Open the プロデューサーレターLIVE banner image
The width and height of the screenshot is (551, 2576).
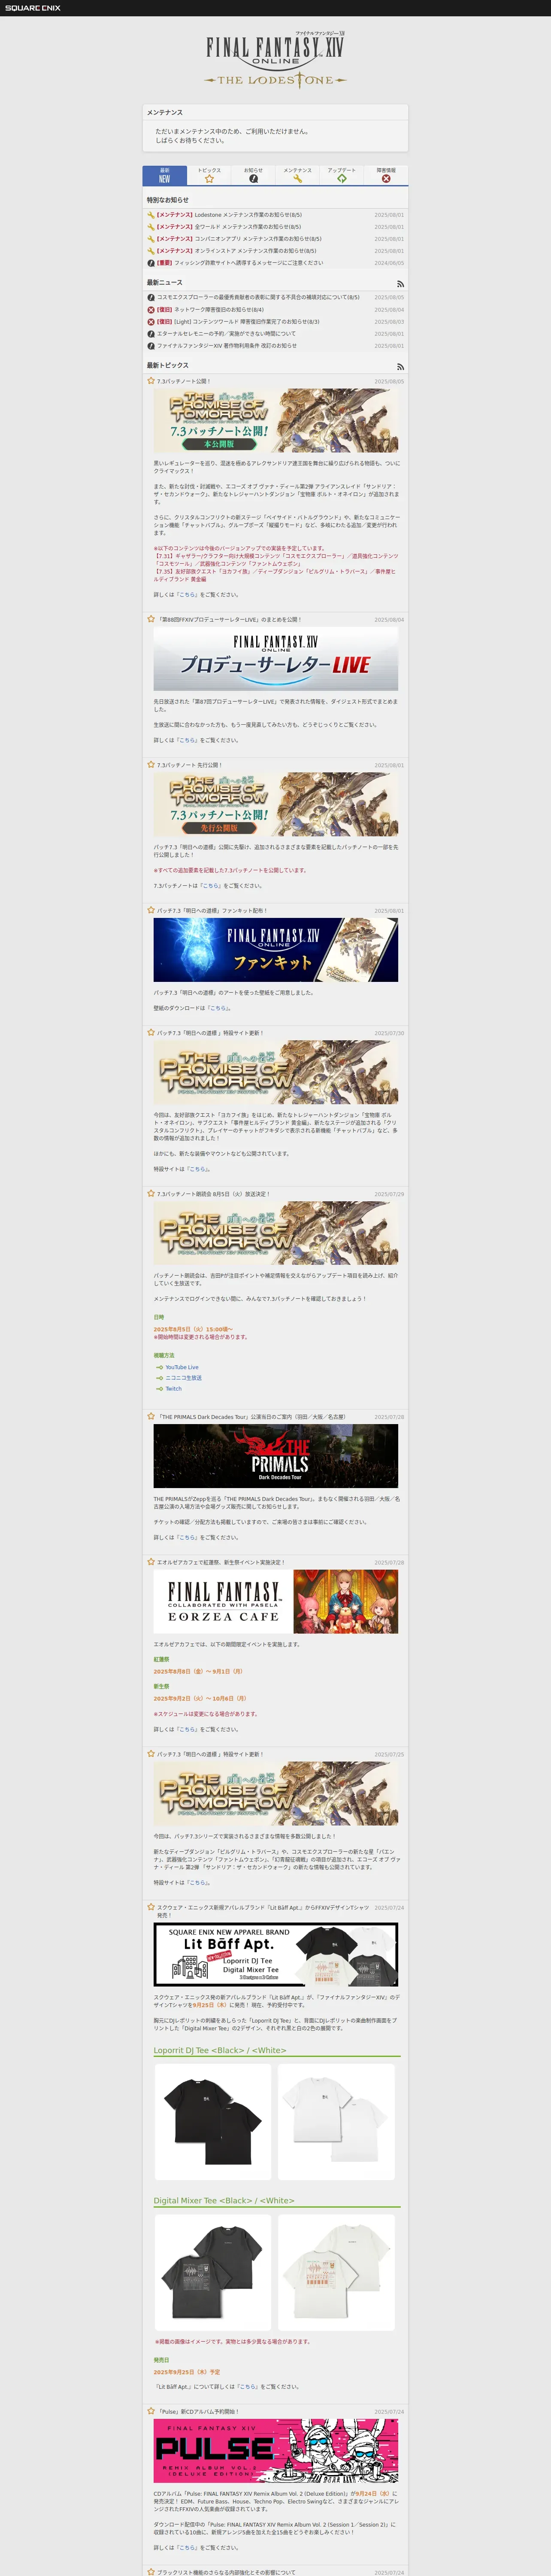pos(276,659)
